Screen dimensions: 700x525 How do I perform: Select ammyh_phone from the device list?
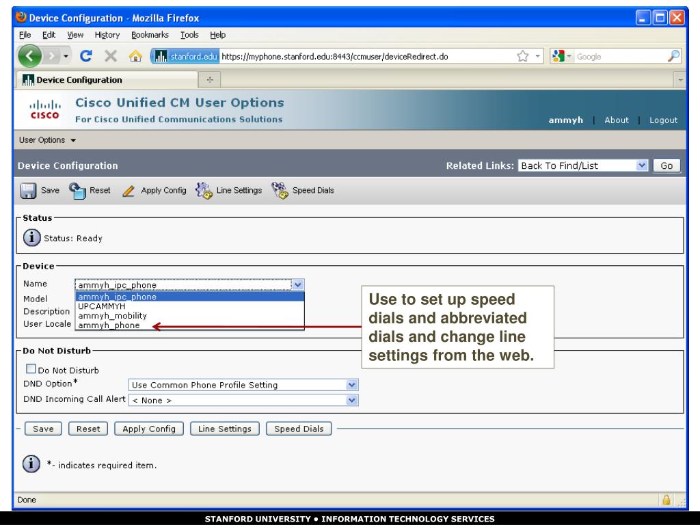tap(190, 325)
